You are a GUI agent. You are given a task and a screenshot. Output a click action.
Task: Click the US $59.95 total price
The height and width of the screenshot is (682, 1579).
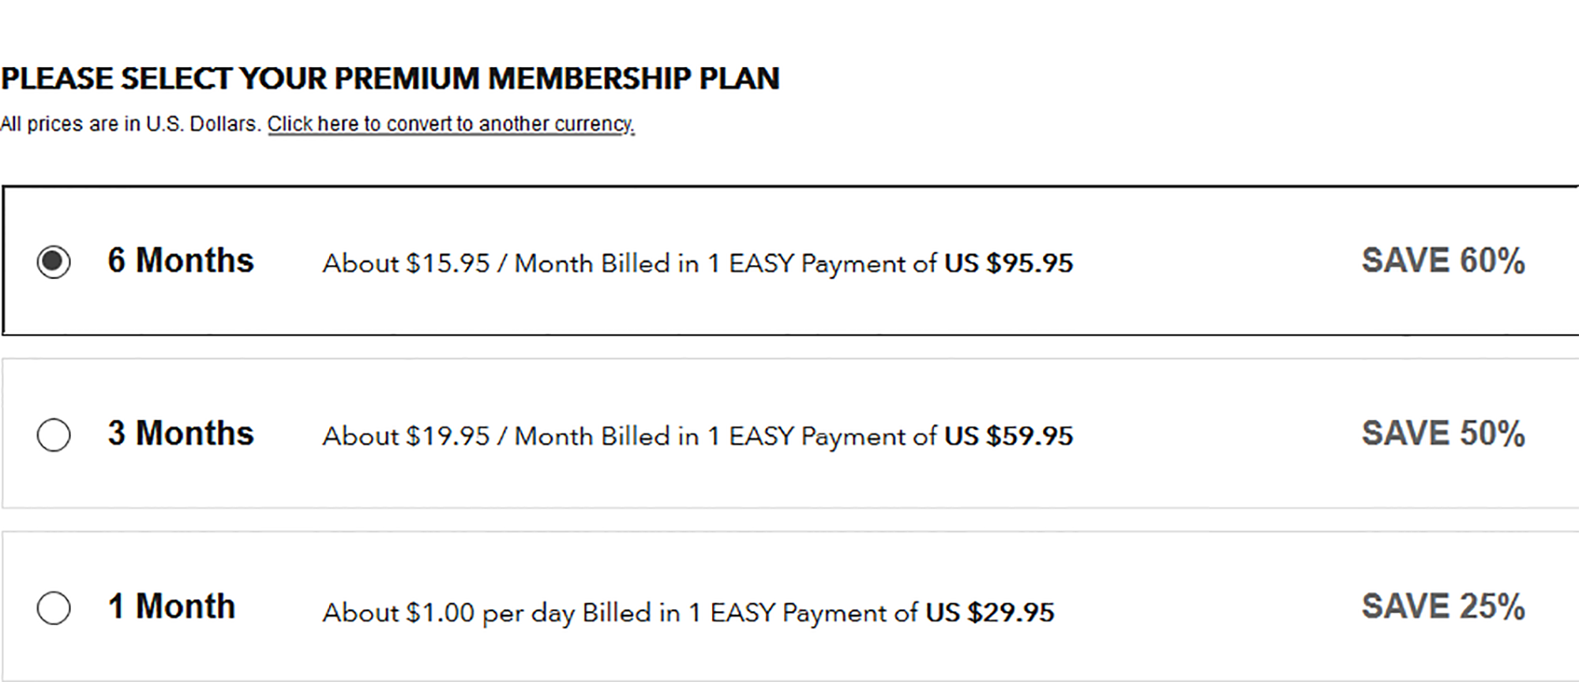coord(1009,437)
